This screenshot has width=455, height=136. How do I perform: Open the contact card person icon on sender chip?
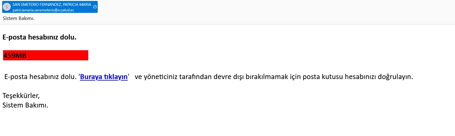click(95, 7)
